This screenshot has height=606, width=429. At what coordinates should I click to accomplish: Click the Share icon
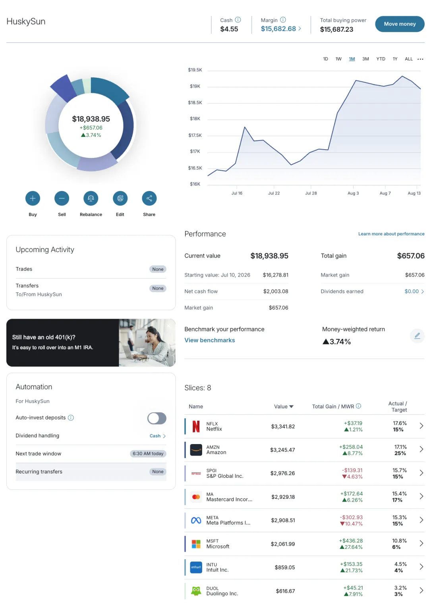149,198
